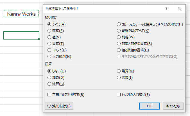Toggle 行/列の入れ替え checkbox
The width and height of the screenshot is (190, 116).
119,95
